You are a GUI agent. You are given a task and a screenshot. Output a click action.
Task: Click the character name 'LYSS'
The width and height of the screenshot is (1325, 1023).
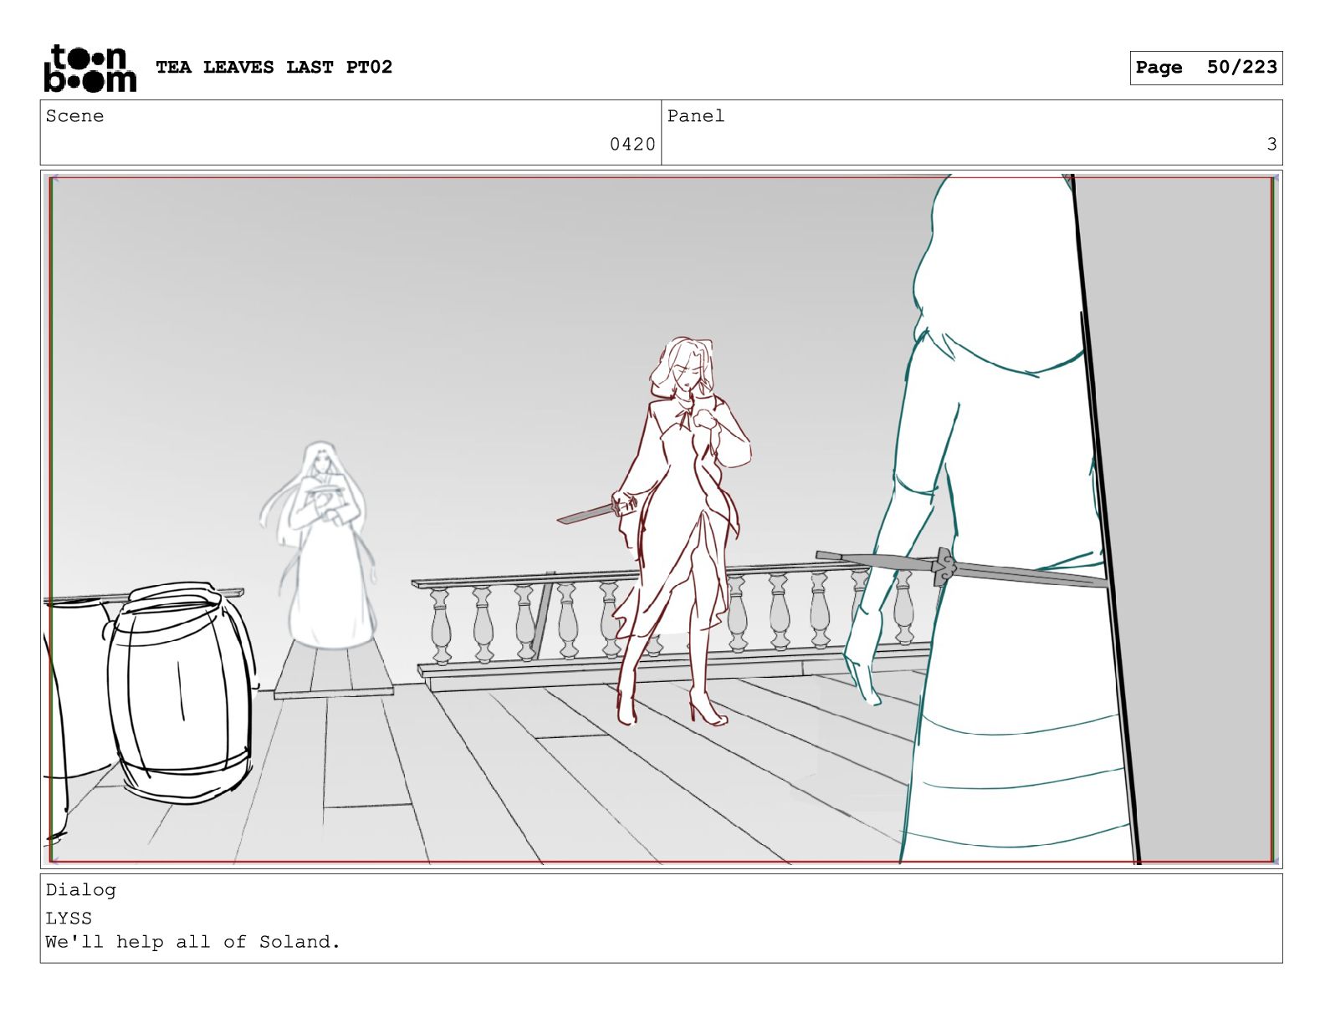[69, 918]
